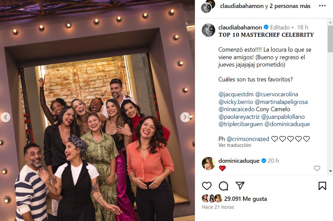
Task: Visit photographer @crimsoncrazed's profile
Action: tap(248, 139)
